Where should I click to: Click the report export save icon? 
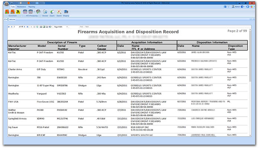(x=49, y=27)
